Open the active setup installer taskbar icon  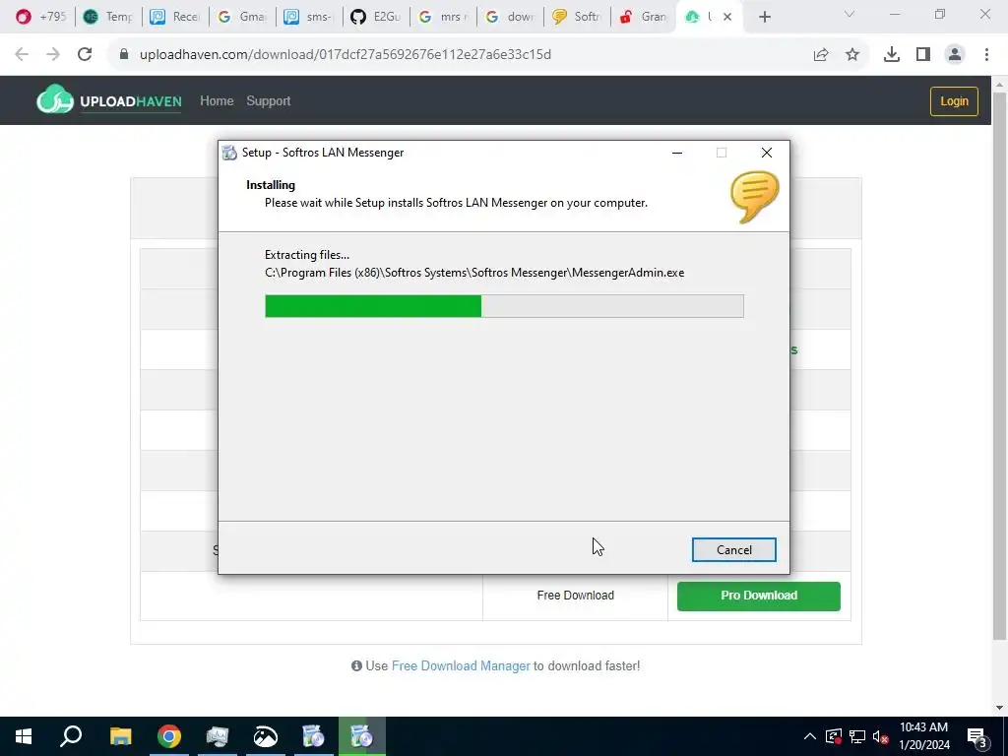(x=361, y=736)
